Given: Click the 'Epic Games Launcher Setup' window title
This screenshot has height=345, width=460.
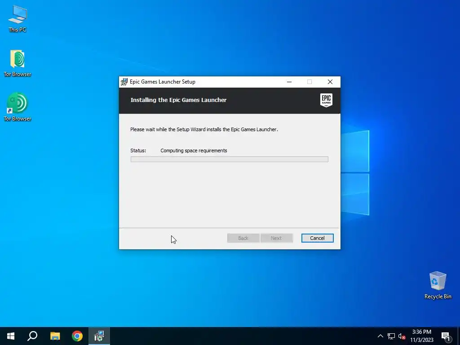Looking at the screenshot, I should [x=163, y=82].
